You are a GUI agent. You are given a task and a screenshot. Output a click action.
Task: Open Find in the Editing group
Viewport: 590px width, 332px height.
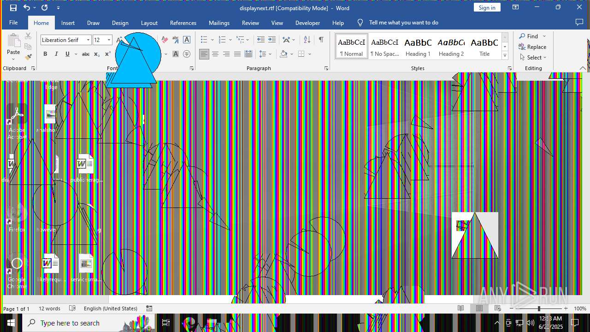[529, 36]
